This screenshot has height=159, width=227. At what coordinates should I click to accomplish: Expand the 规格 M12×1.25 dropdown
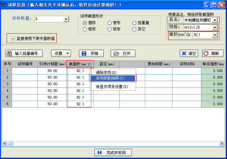tap(215, 28)
